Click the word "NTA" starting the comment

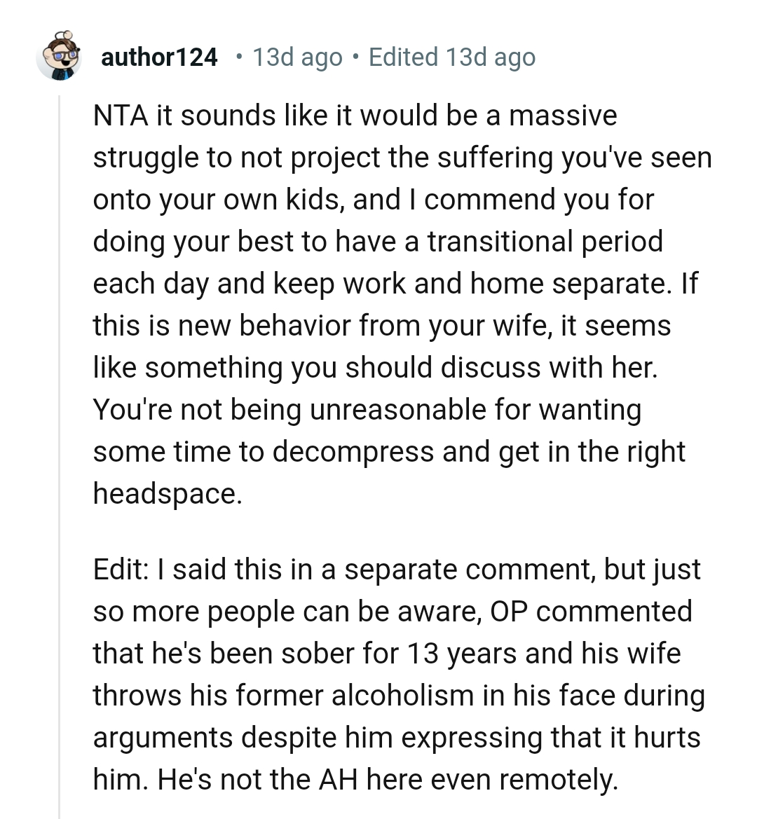coord(120,116)
